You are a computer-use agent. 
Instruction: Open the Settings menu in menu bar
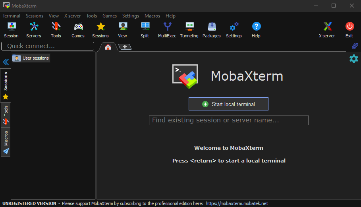coord(131,16)
